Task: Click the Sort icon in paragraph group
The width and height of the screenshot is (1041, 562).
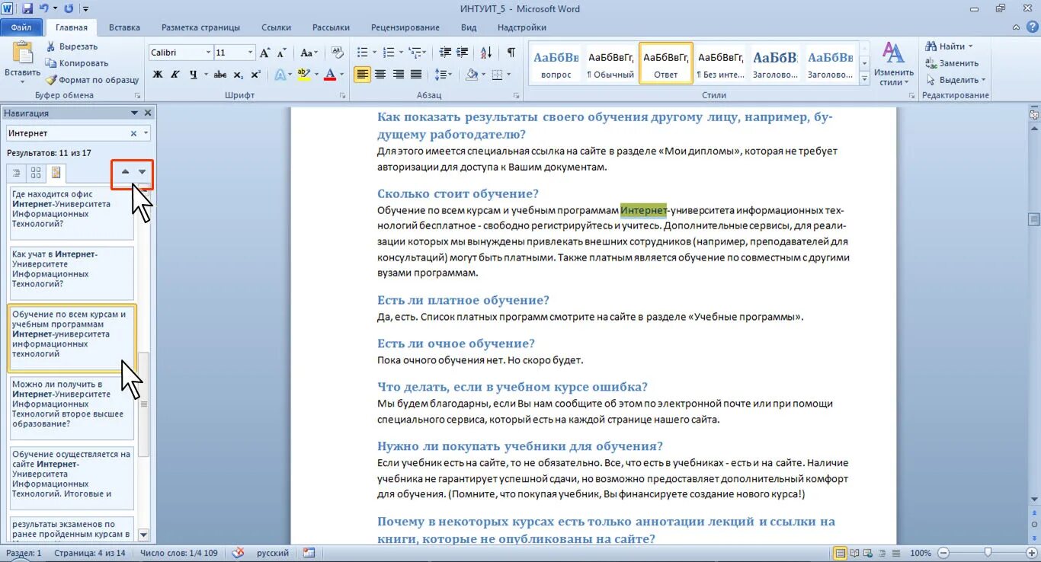Action: (x=486, y=53)
